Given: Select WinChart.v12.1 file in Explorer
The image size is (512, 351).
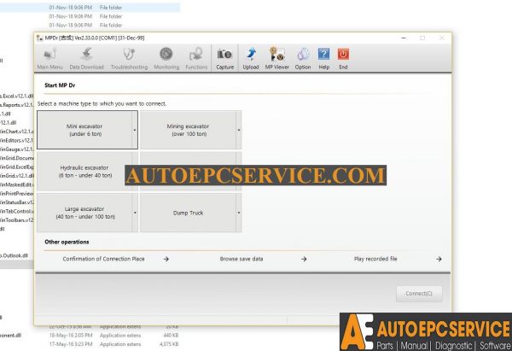Looking at the screenshot, I should click(x=16, y=132).
